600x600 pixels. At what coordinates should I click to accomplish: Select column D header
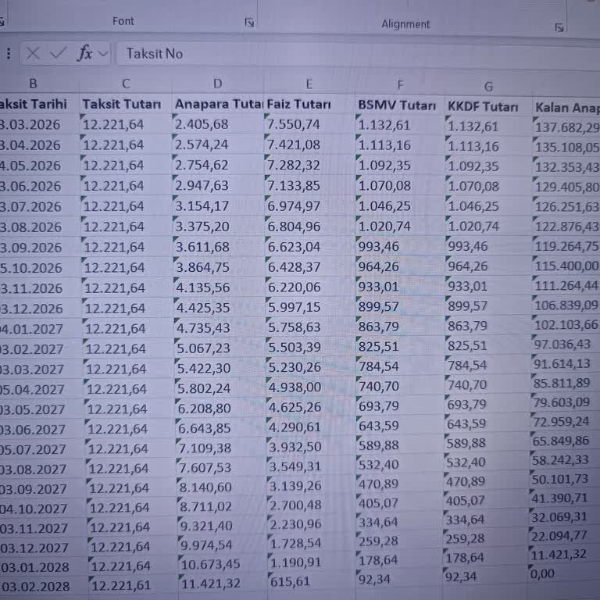point(217,84)
